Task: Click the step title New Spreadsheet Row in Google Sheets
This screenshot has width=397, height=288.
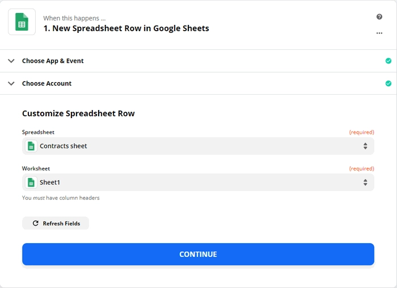Action: click(126, 28)
